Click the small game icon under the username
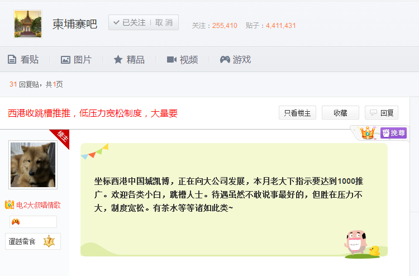Screen dimensions: 419x276 pos(16,222)
